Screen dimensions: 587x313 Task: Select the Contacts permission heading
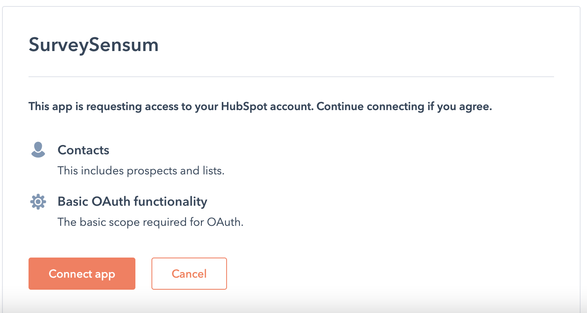(84, 150)
